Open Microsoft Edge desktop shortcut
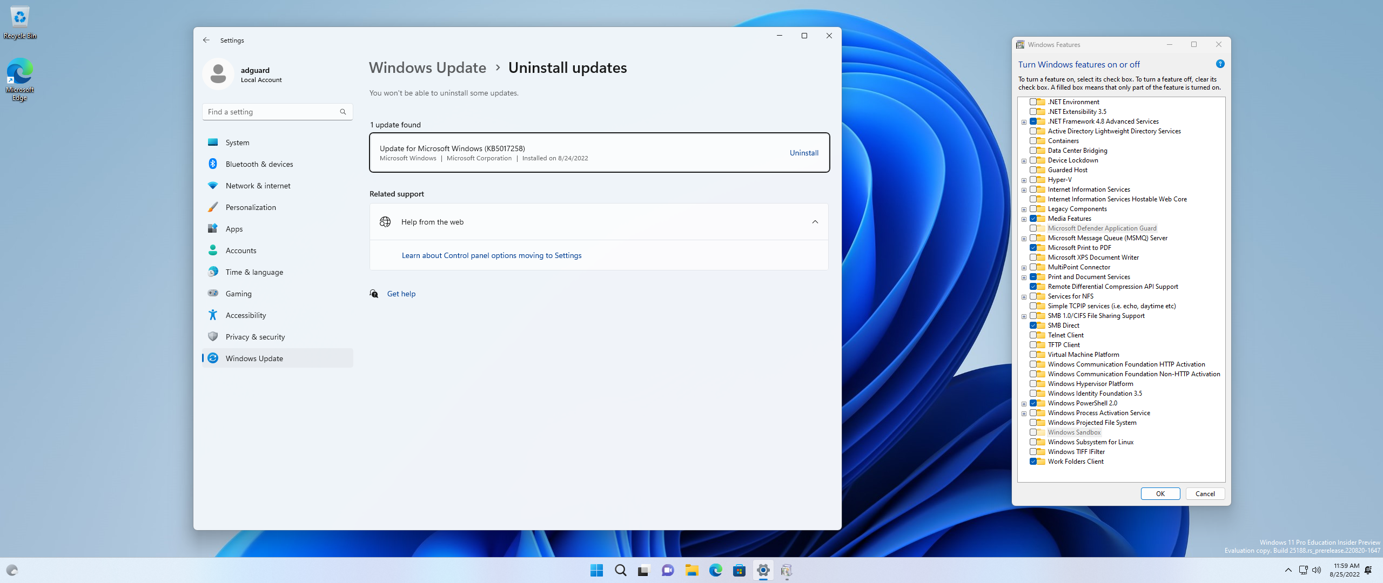 [20, 80]
